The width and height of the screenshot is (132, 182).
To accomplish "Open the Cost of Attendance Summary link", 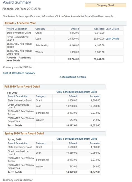I will (x=19, y=73).
